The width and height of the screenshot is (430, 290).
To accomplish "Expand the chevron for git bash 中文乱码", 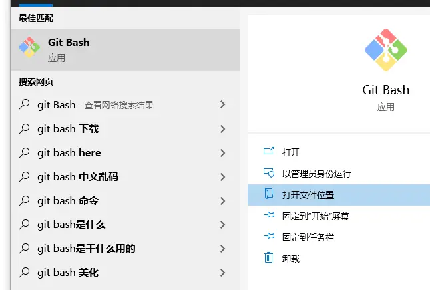I will (x=223, y=177).
